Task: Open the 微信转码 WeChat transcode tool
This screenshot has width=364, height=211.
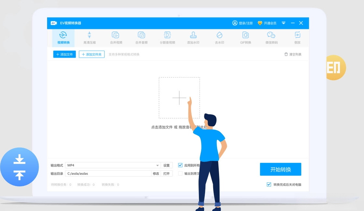Action: [271, 38]
